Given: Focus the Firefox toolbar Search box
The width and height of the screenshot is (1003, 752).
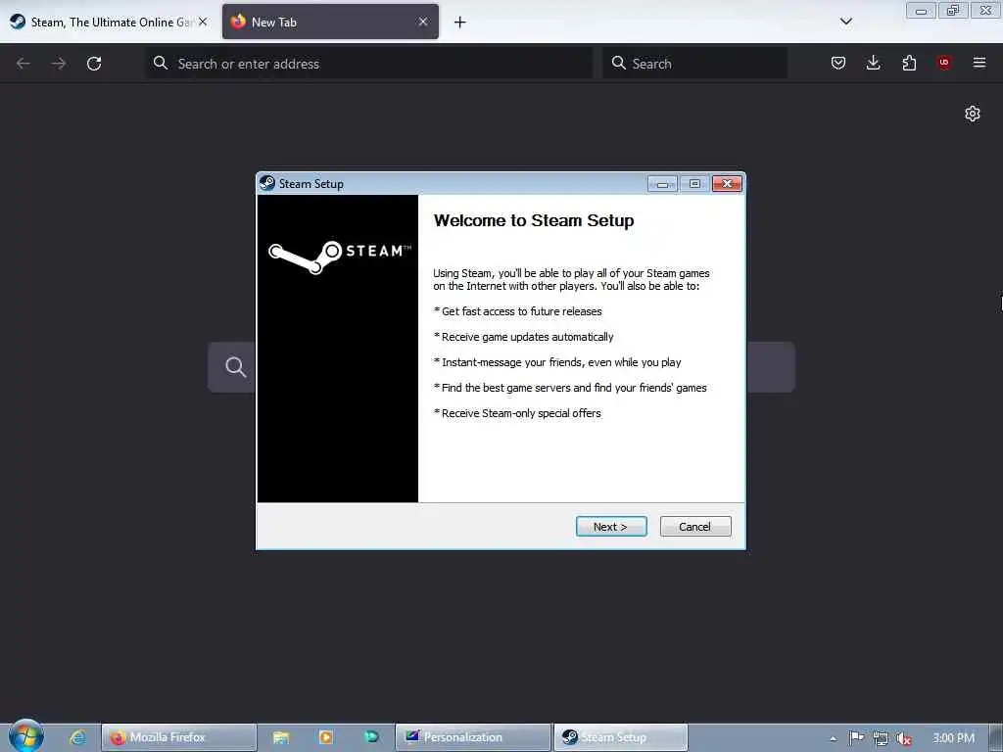Looking at the screenshot, I should 694,64.
